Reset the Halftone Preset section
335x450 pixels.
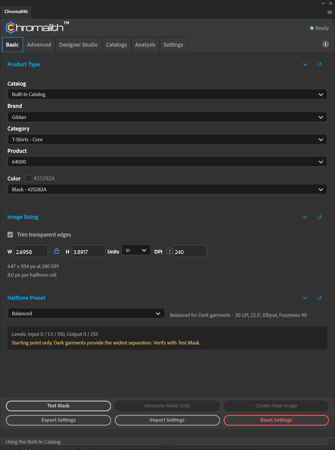pos(319,298)
